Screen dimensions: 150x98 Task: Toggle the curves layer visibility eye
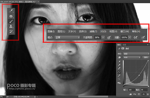(143, 94)
